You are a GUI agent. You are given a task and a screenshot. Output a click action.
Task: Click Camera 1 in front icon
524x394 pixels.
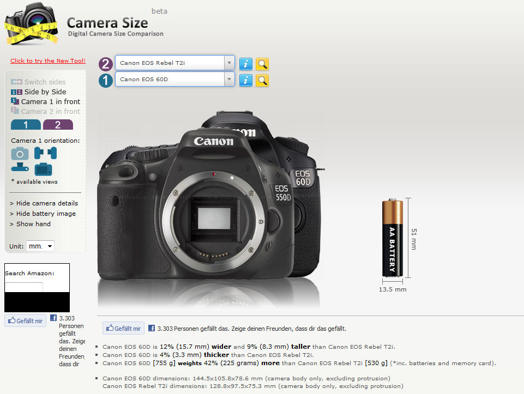15,101
